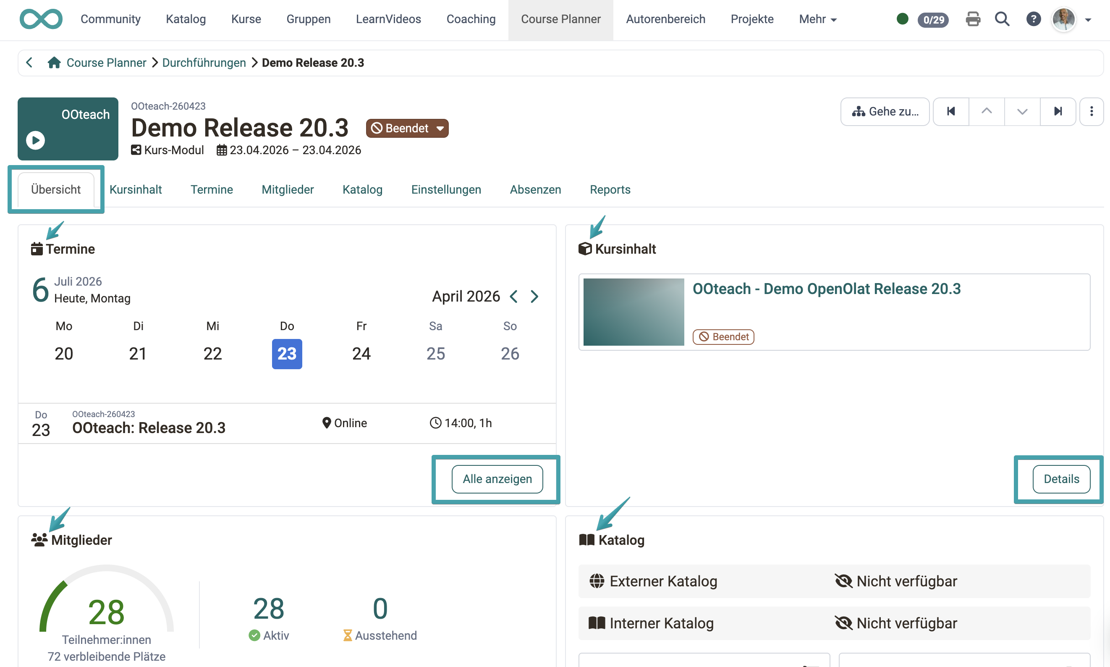This screenshot has height=667, width=1110.
Task: Open the Coaching navigation item
Action: pyautogui.click(x=471, y=19)
